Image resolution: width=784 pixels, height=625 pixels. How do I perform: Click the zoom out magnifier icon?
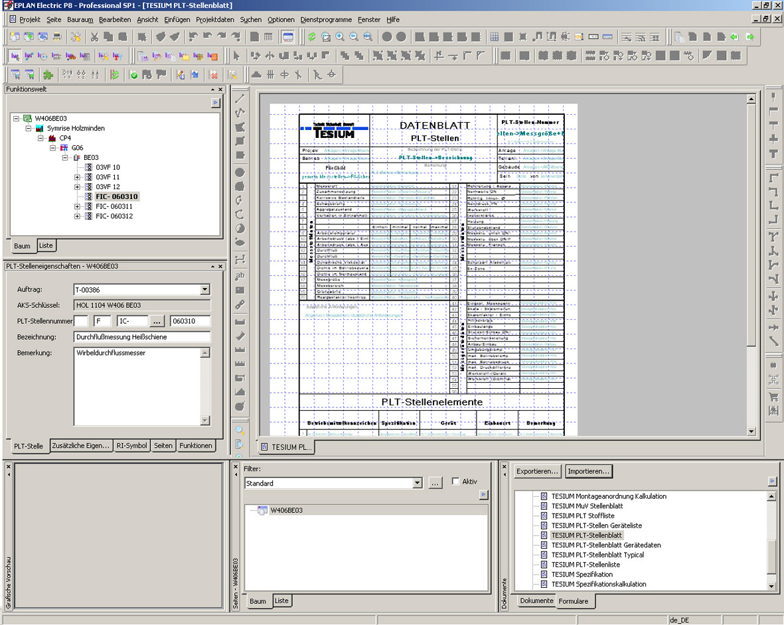(354, 37)
